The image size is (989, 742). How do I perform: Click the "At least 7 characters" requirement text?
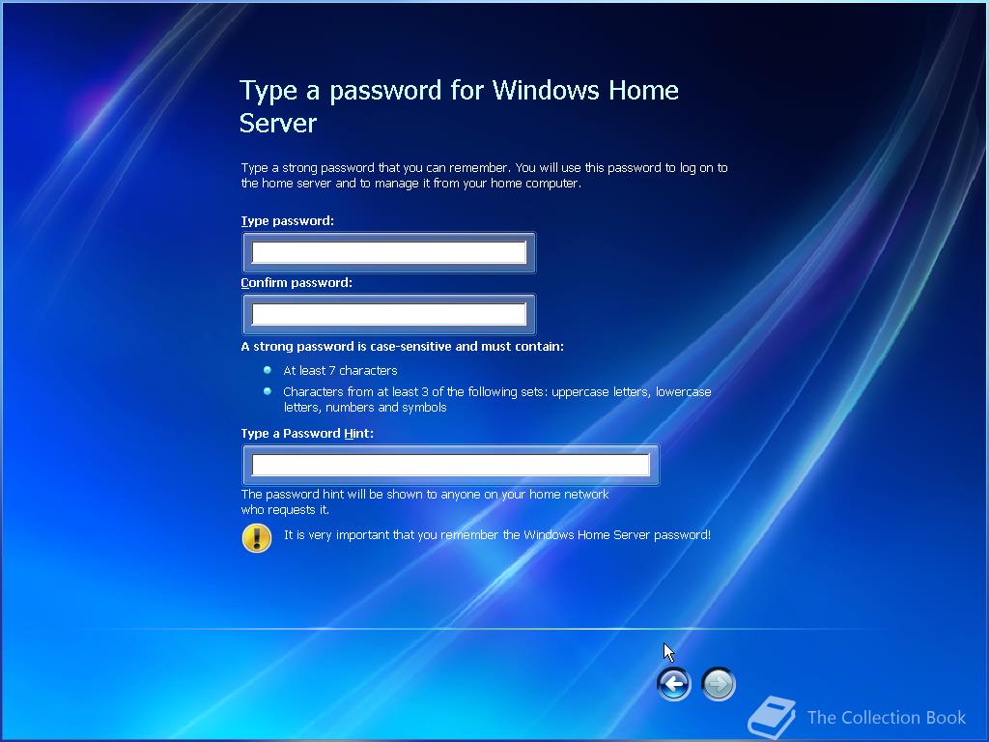click(341, 370)
